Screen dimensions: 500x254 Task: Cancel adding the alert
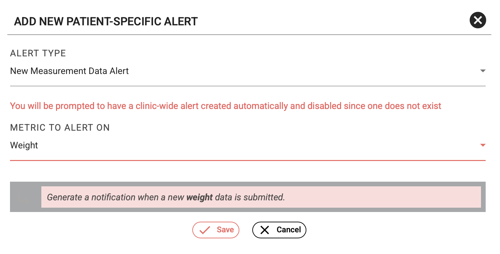(x=279, y=230)
